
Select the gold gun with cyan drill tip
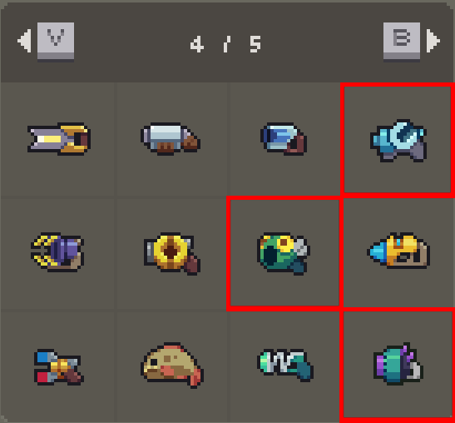pyautogui.click(x=398, y=251)
